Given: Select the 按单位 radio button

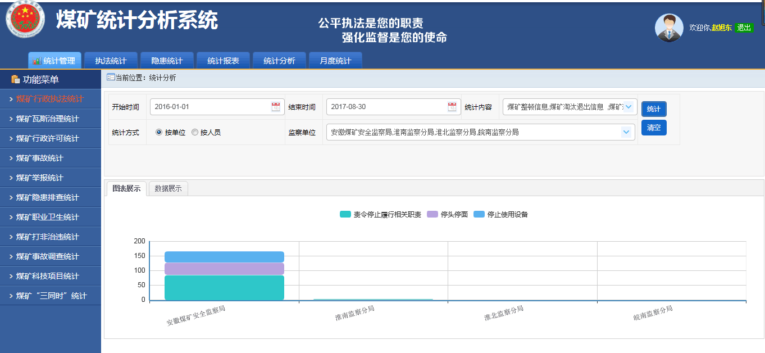Looking at the screenshot, I should click(159, 133).
